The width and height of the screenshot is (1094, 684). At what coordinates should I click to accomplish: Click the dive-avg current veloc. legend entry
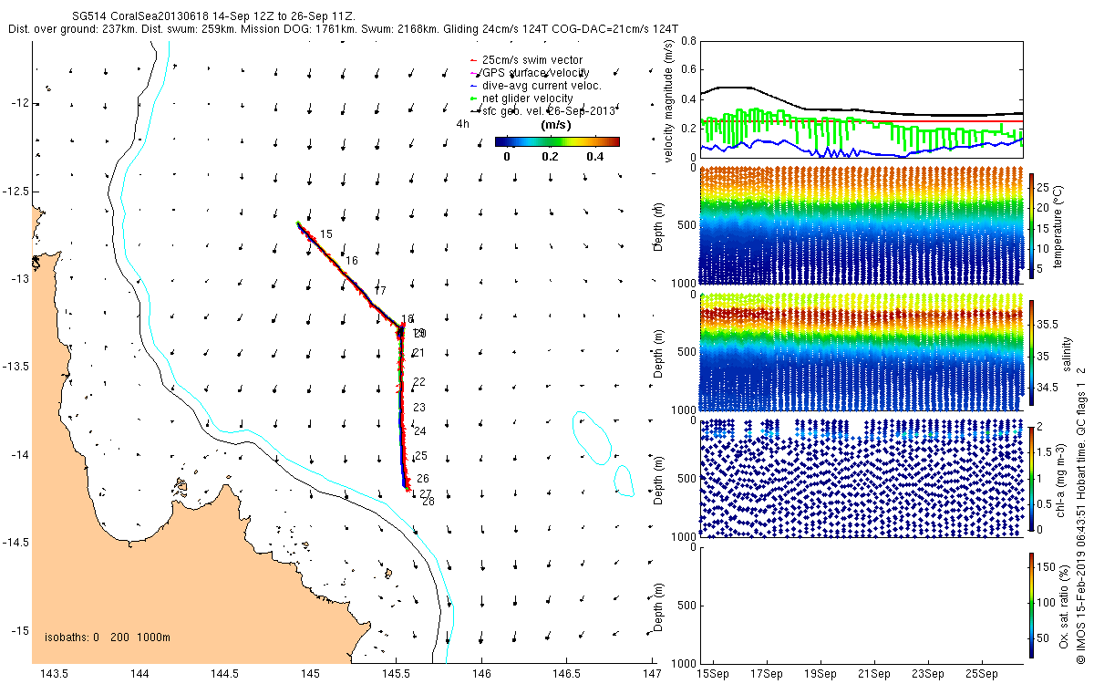click(x=538, y=86)
